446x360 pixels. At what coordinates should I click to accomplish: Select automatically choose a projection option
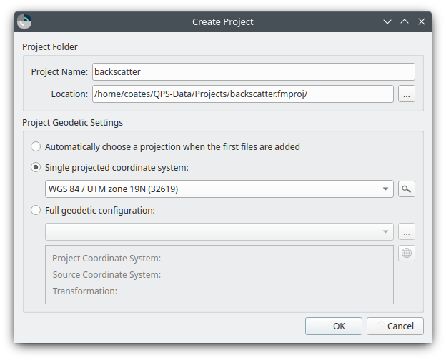(36, 146)
